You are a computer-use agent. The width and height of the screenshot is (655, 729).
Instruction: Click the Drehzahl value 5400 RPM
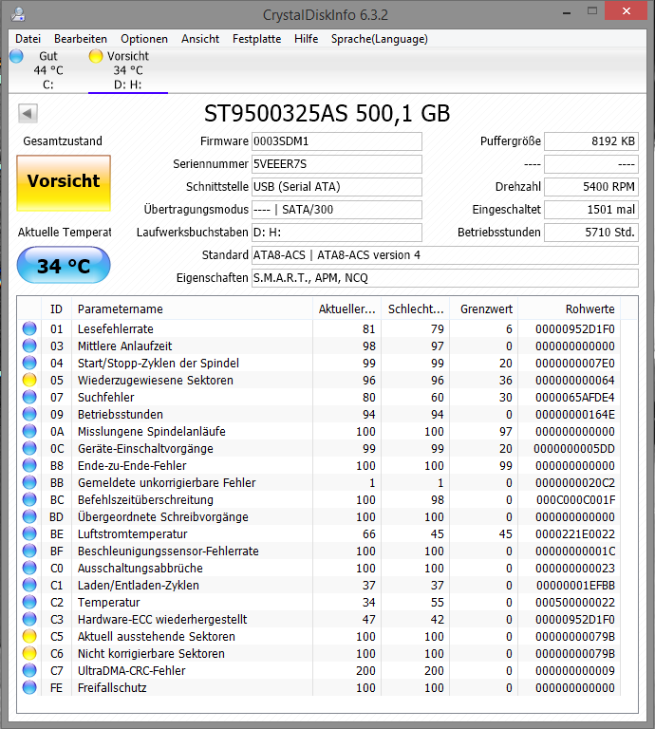pyautogui.click(x=591, y=187)
